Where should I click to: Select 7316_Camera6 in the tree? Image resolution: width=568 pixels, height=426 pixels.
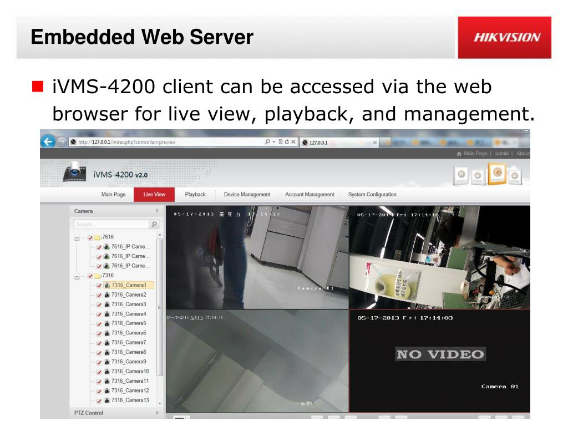pos(129,333)
